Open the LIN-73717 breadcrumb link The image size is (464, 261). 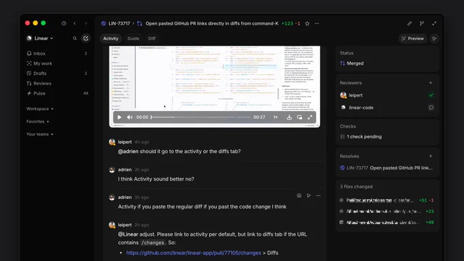[116, 23]
